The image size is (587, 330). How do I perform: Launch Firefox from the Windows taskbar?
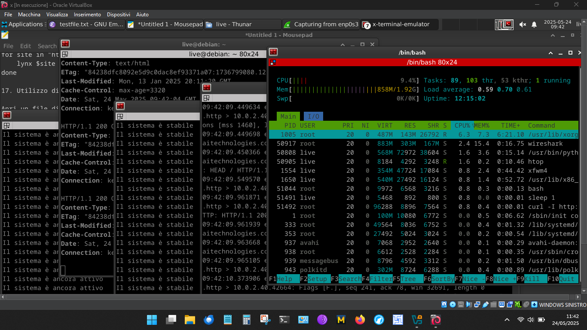pyautogui.click(x=360, y=320)
